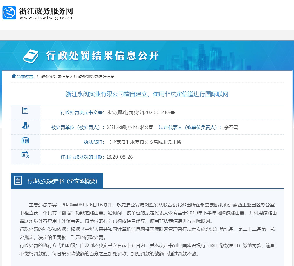Open 行政处罚结果信息 breadcrumb link
The height and width of the screenshot is (266, 294).
pyautogui.click(x=53, y=77)
